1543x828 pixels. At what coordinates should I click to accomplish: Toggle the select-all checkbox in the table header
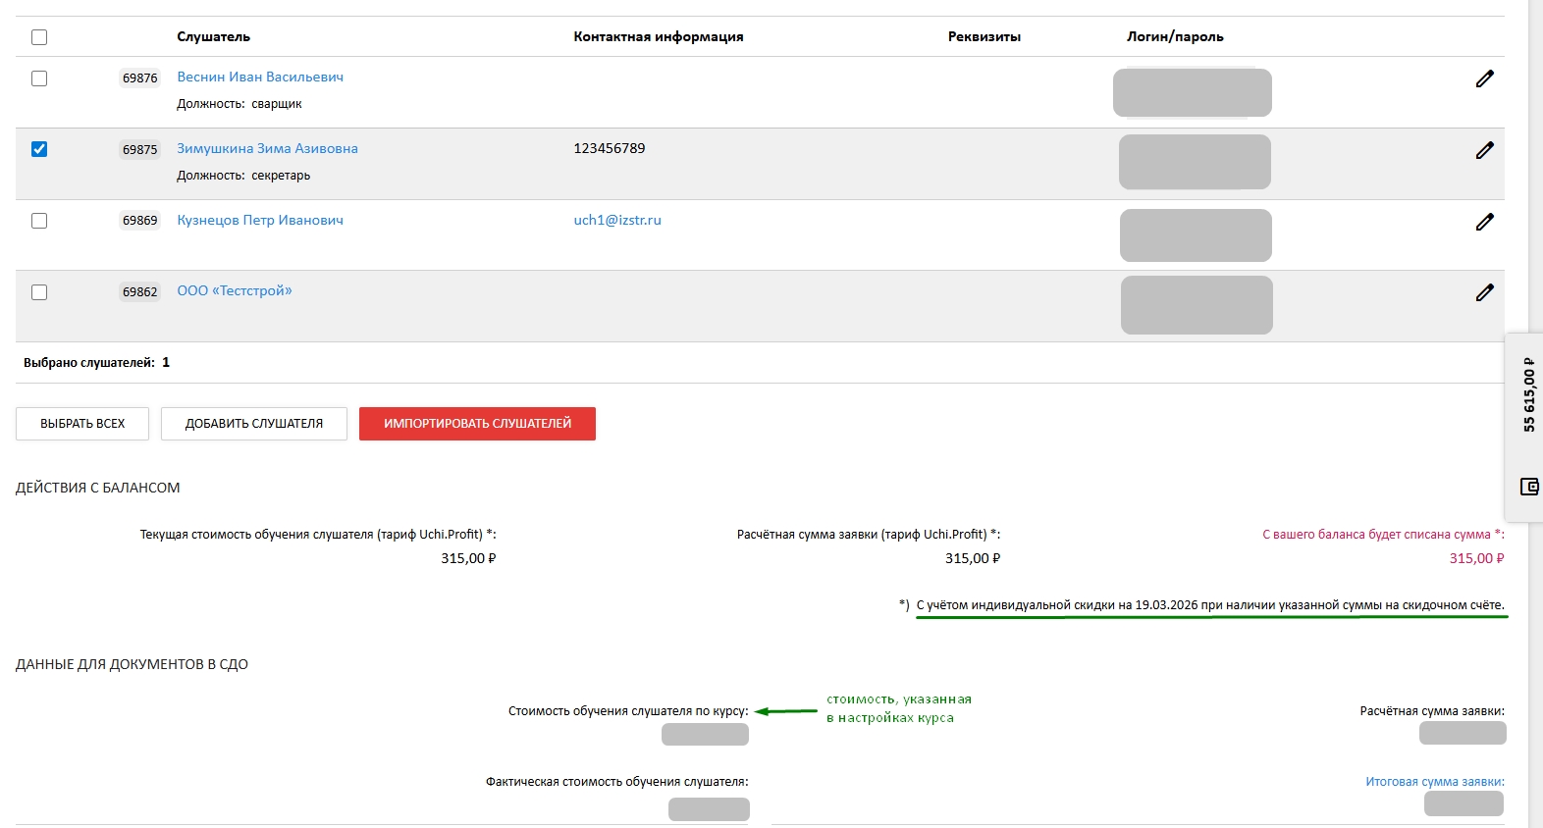[x=39, y=37]
